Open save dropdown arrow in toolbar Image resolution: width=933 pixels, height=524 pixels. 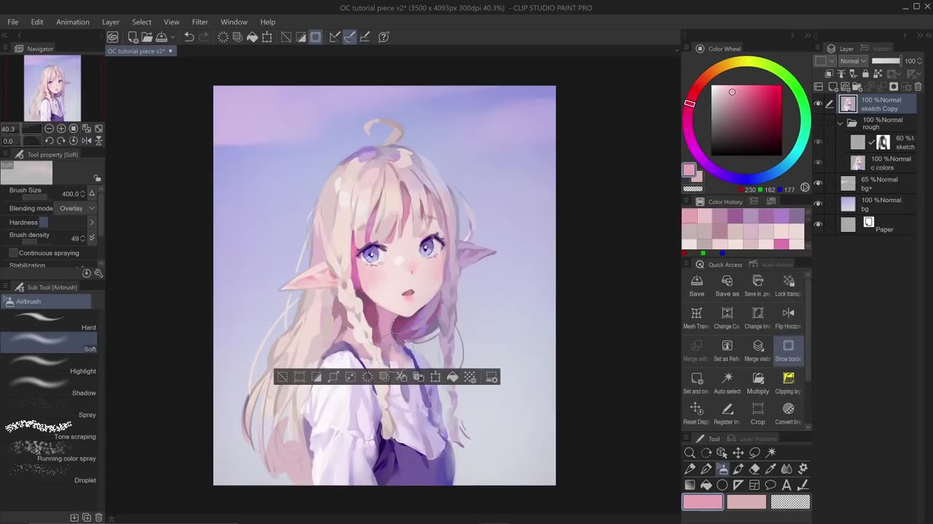172,37
